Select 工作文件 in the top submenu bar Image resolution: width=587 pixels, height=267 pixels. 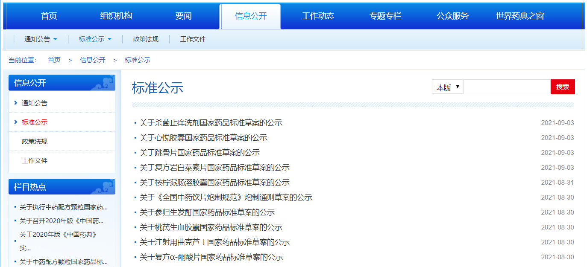[193, 39]
